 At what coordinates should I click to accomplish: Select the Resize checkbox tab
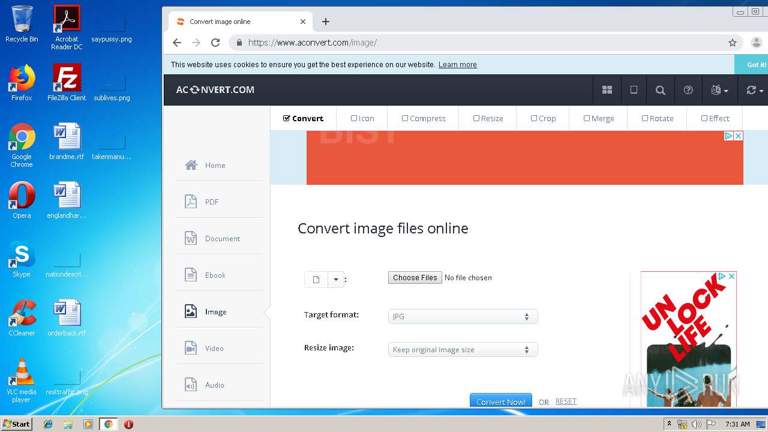pyautogui.click(x=488, y=118)
